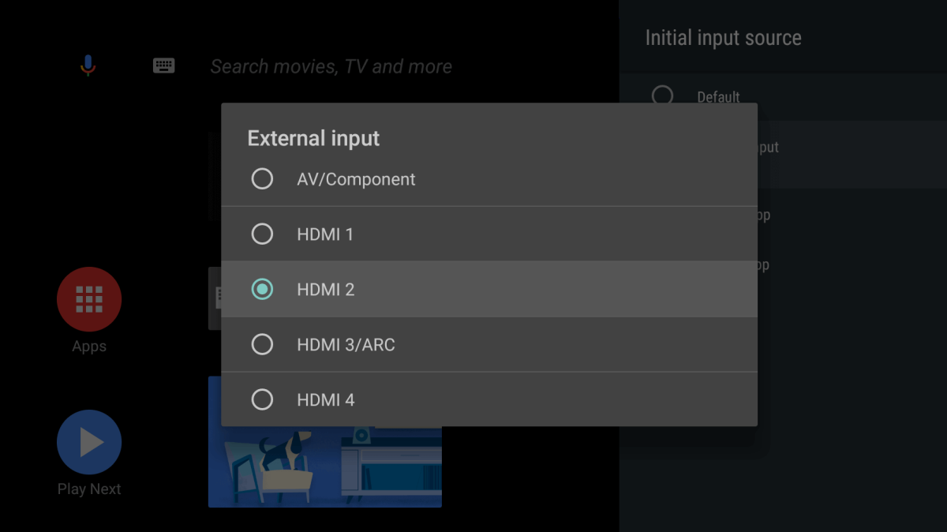
Task: Activate the microphone voice search icon
Action: pos(88,65)
